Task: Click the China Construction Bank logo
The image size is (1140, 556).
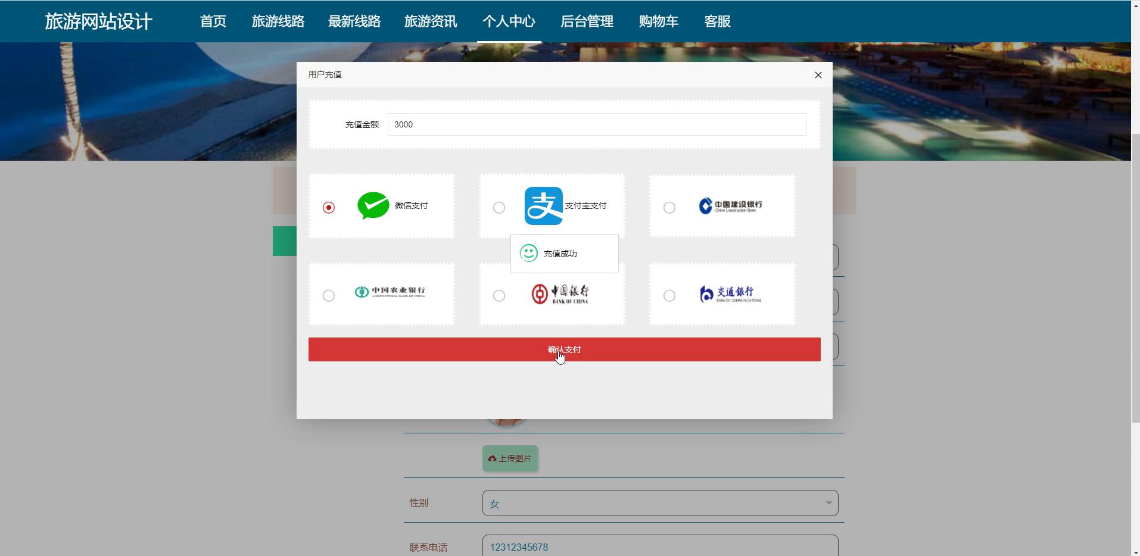Action: tap(730, 206)
